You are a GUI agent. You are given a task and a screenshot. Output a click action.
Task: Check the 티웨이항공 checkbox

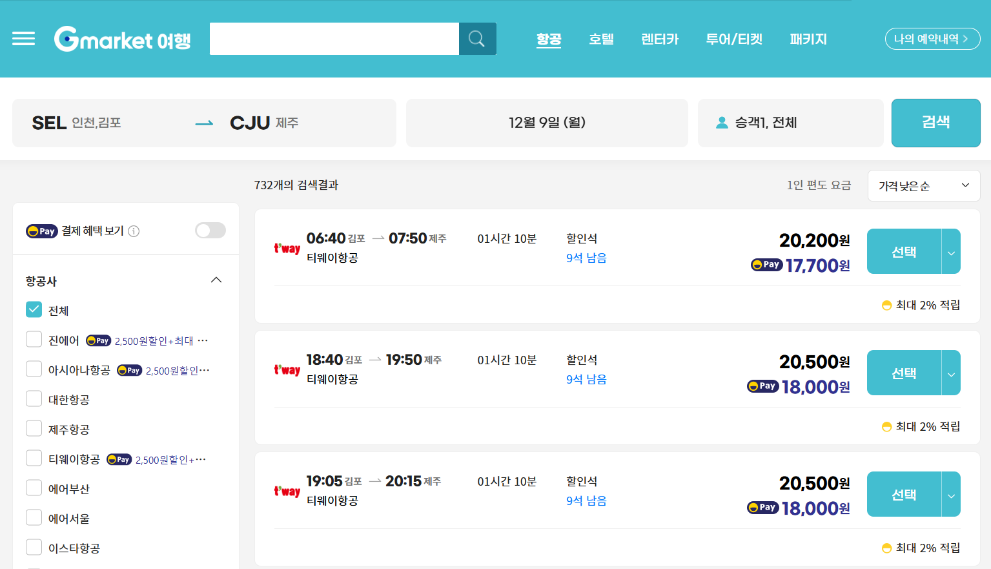34,459
